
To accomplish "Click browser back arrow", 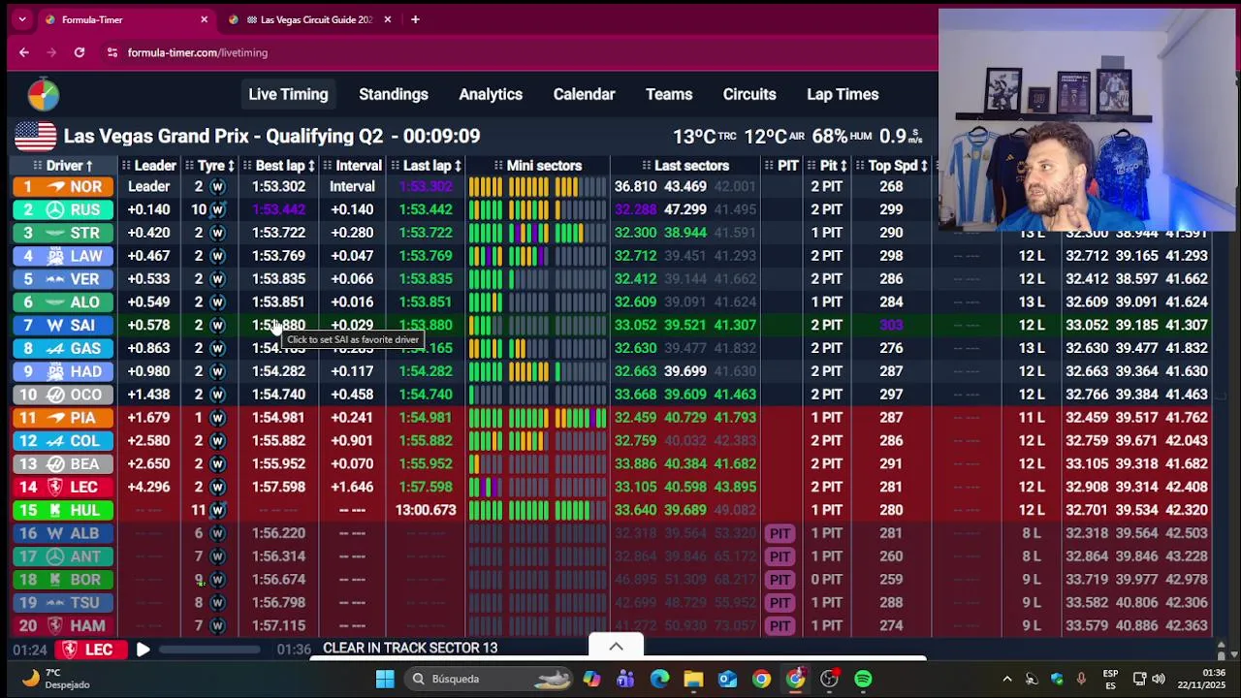I will (x=24, y=52).
